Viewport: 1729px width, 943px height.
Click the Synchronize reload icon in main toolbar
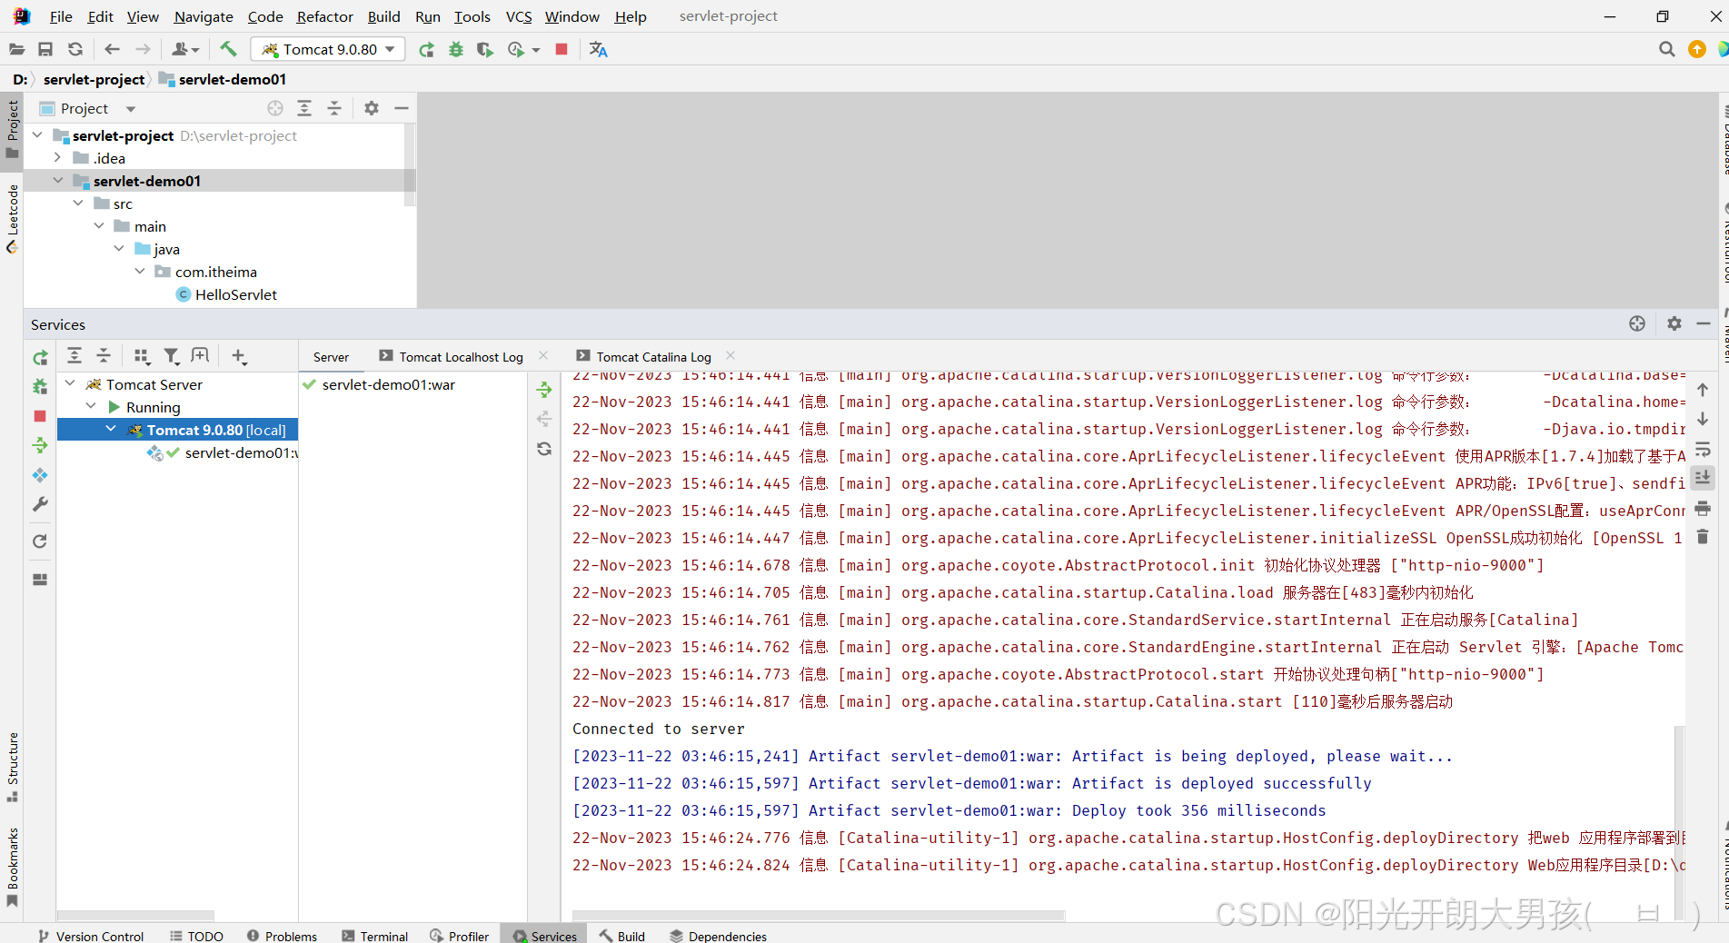click(x=75, y=49)
